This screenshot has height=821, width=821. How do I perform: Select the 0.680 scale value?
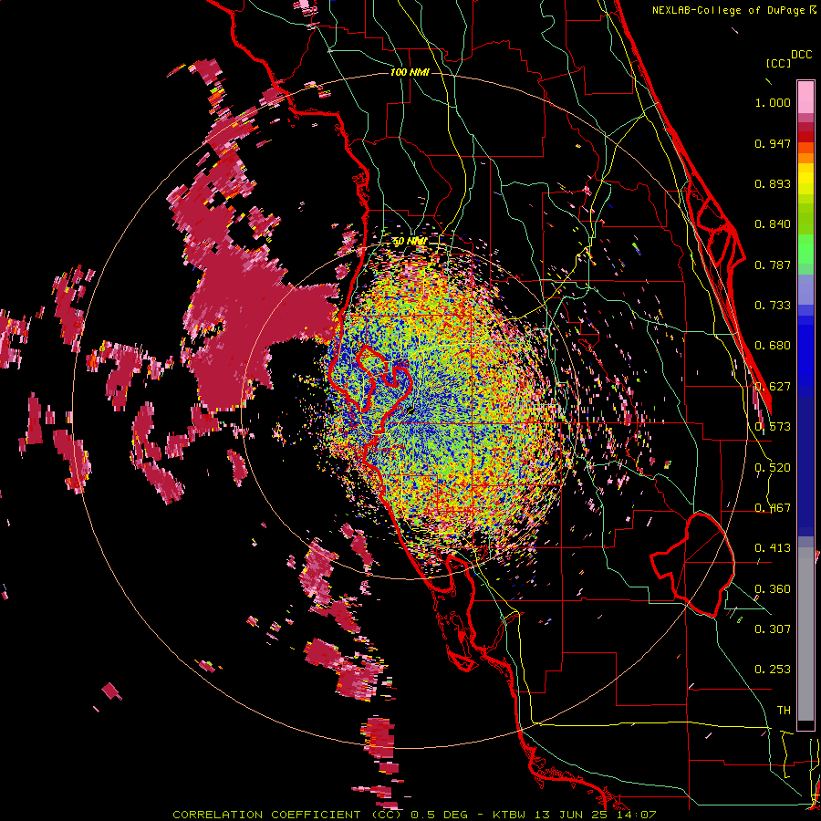coord(773,346)
